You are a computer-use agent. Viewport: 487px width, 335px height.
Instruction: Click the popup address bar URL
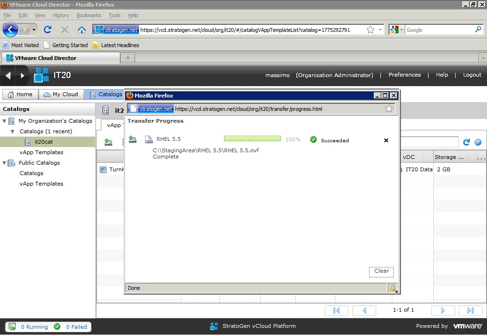click(248, 109)
